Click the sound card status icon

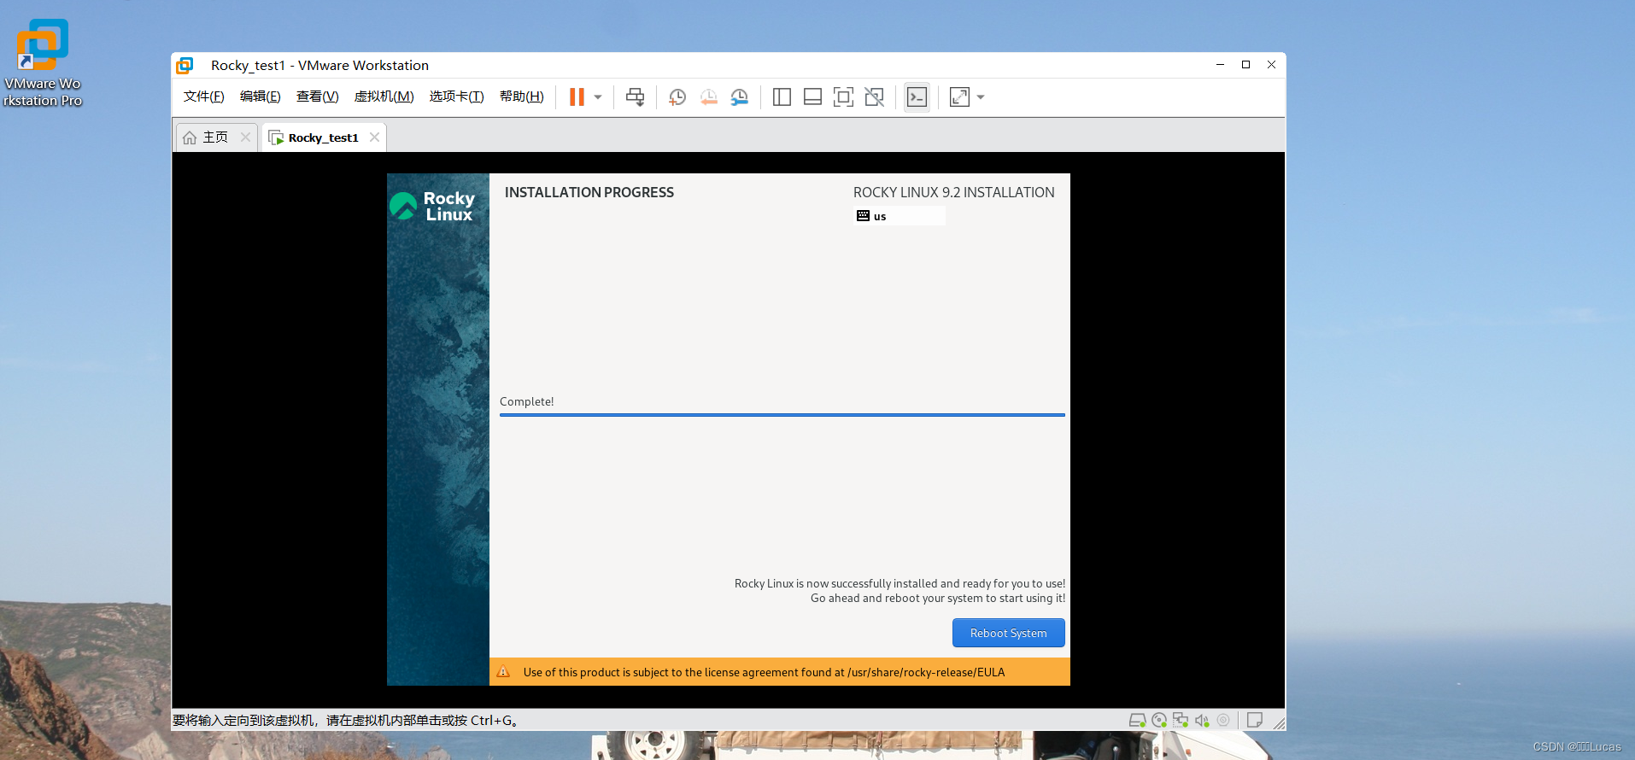(1202, 720)
